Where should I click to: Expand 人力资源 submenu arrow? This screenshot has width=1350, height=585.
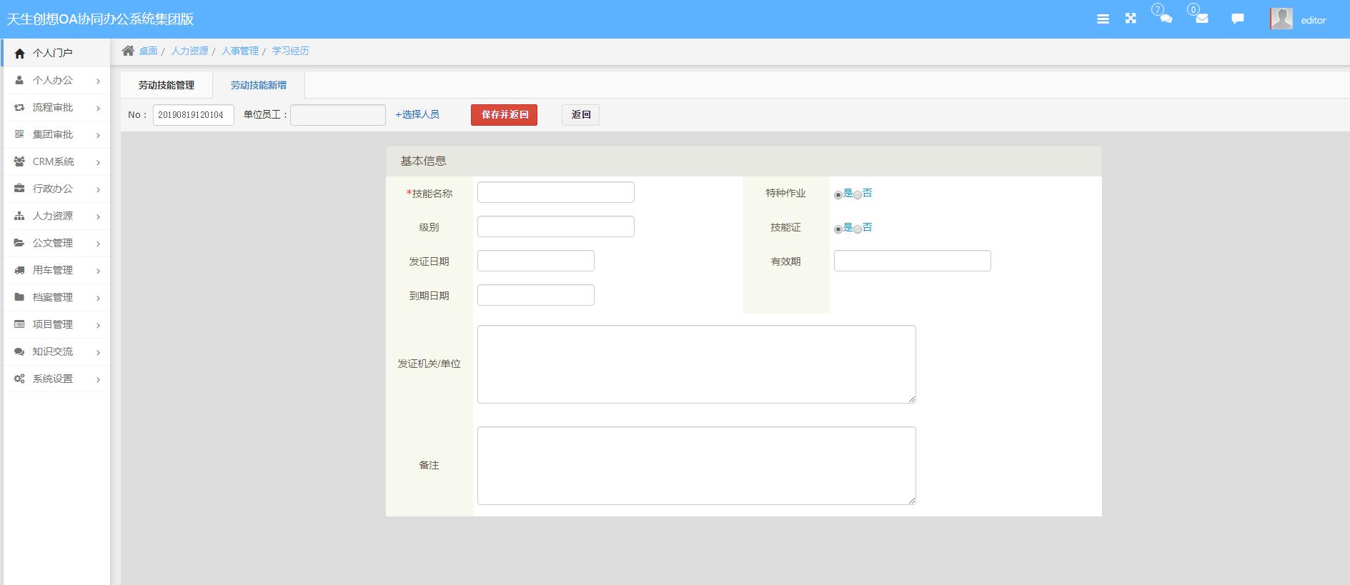98,216
